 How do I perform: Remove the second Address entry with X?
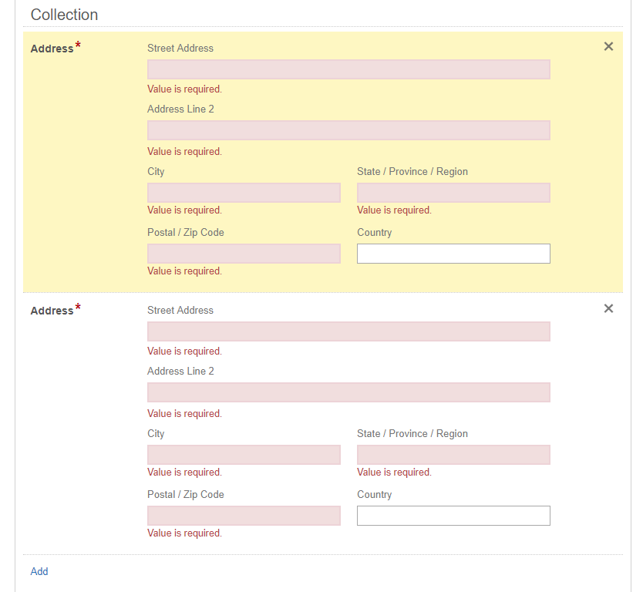point(608,309)
